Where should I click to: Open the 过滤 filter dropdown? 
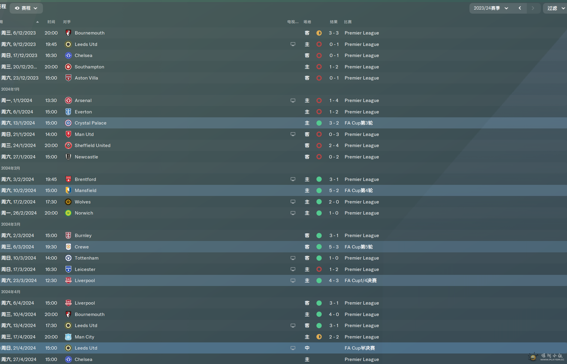coord(555,8)
